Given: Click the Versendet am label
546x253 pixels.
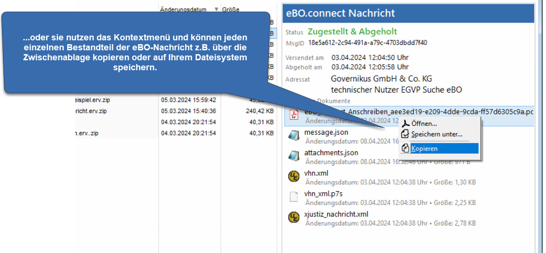Looking at the screenshot, I should pyautogui.click(x=304, y=58).
